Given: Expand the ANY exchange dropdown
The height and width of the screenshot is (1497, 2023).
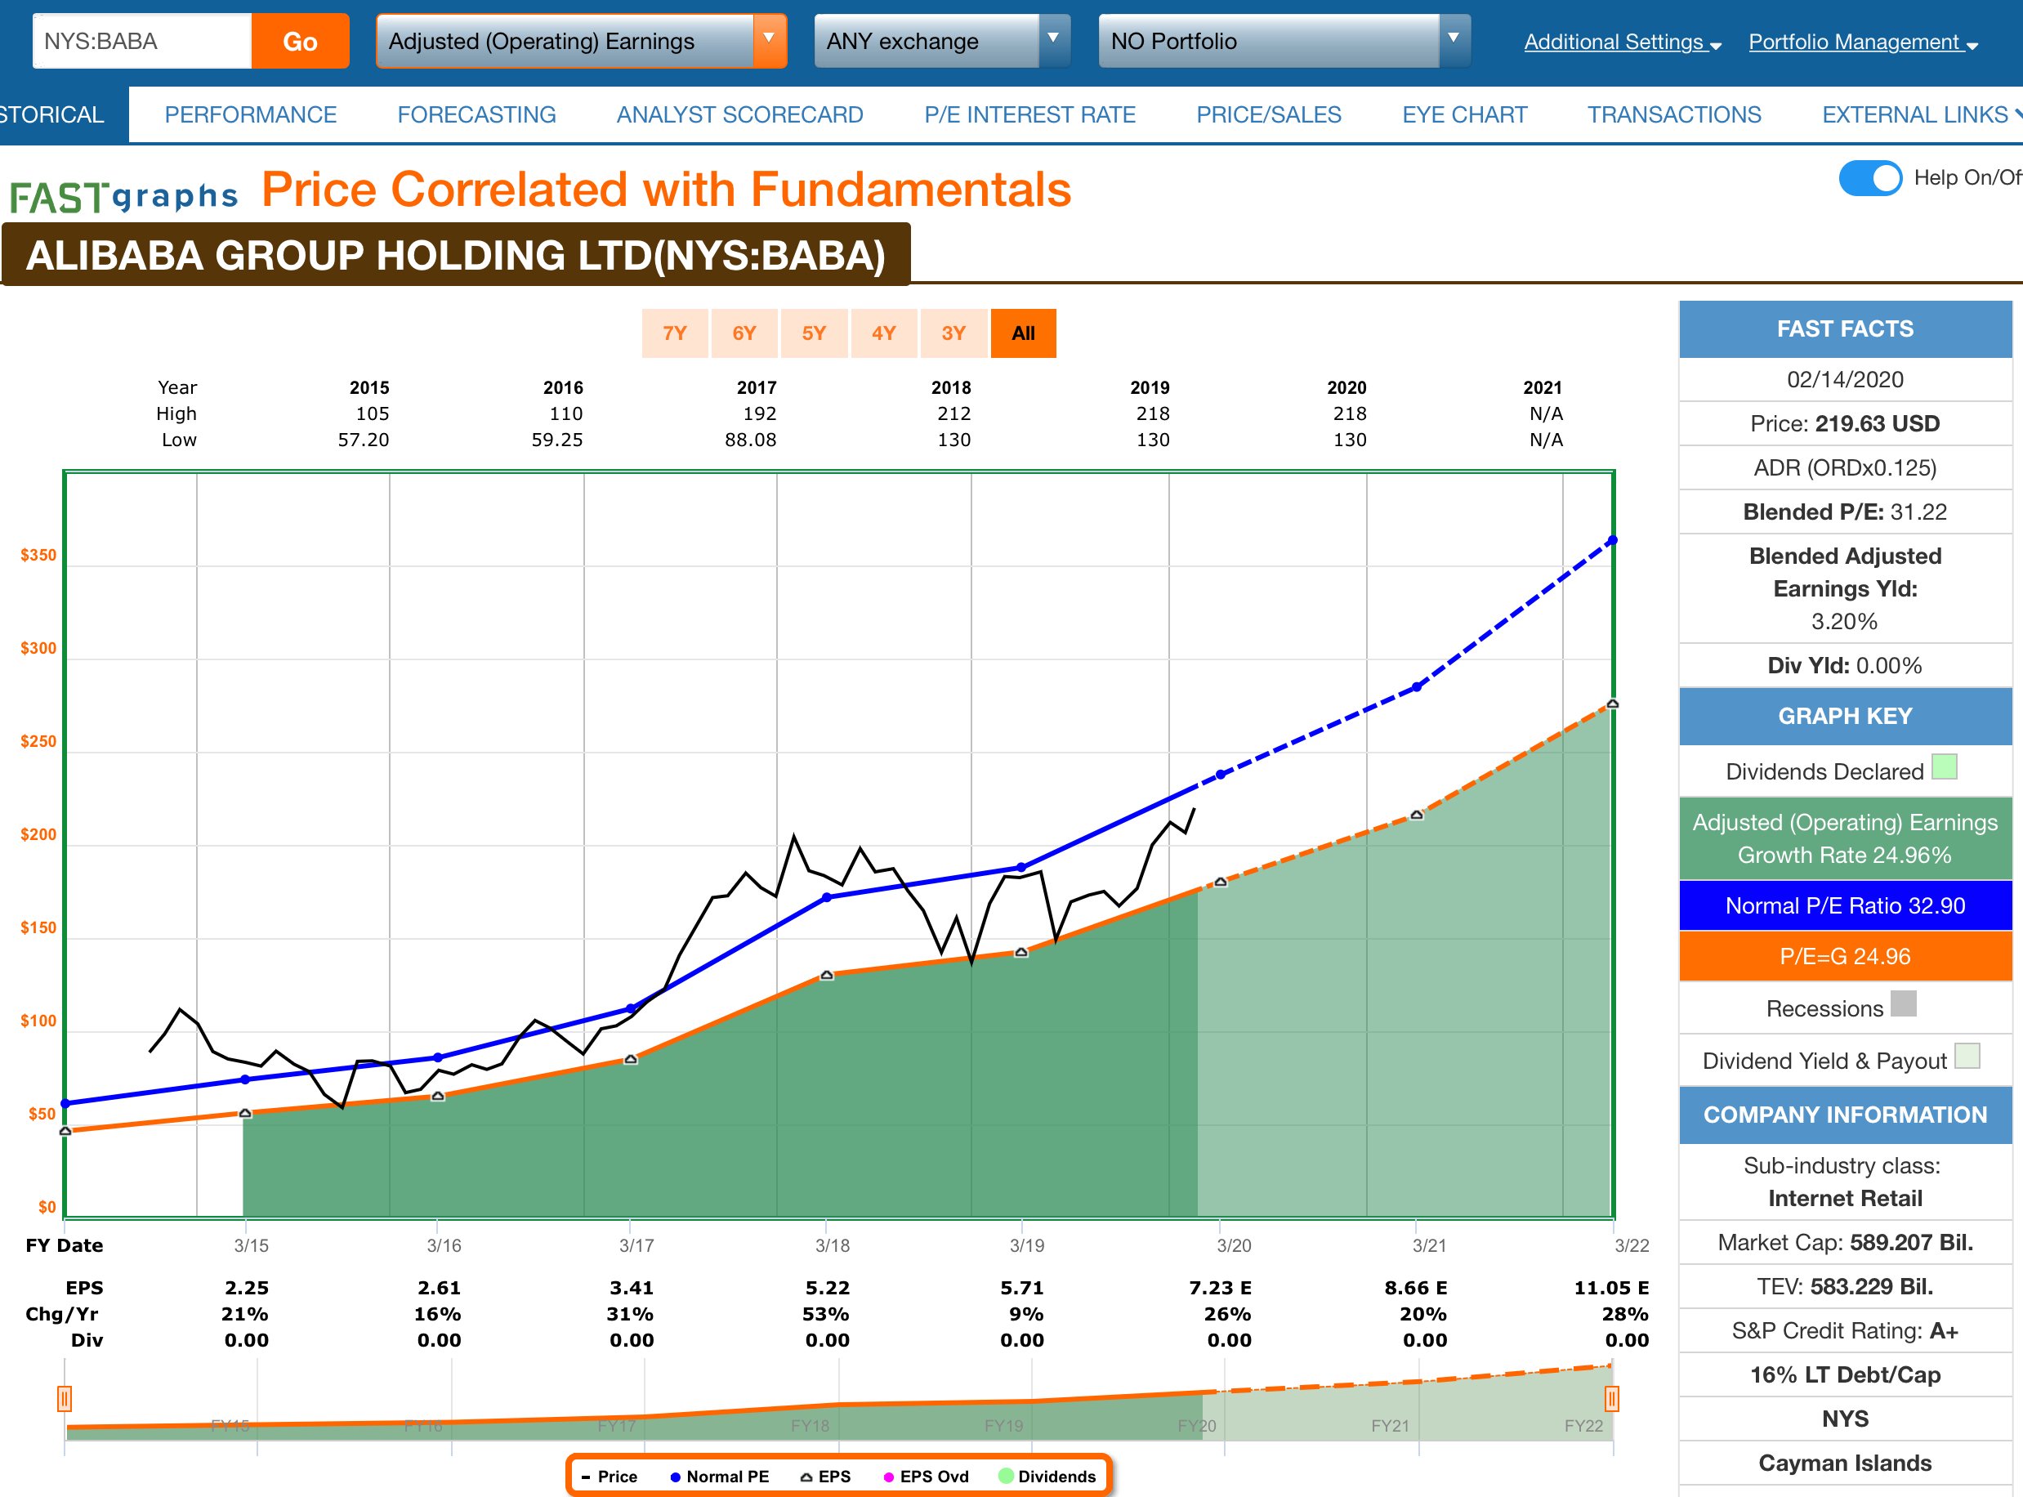Looking at the screenshot, I should (941, 41).
